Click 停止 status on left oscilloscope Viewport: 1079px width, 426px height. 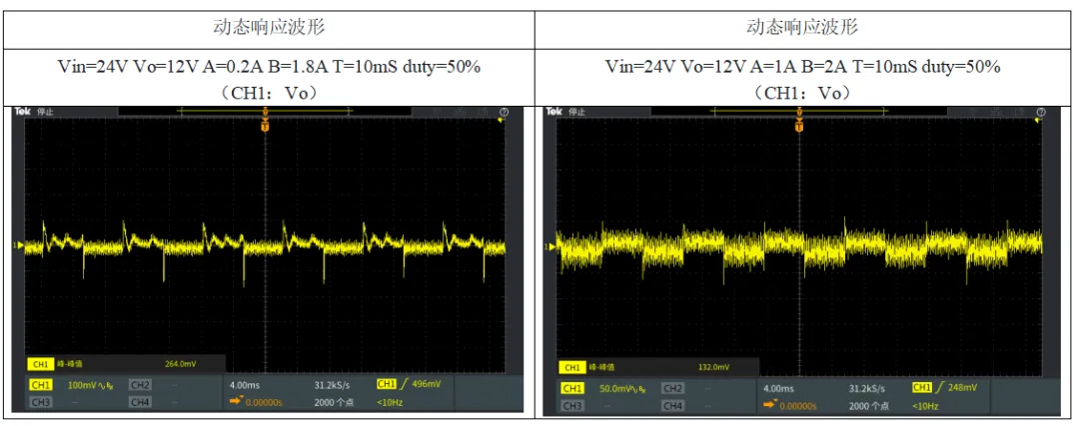click(45, 112)
